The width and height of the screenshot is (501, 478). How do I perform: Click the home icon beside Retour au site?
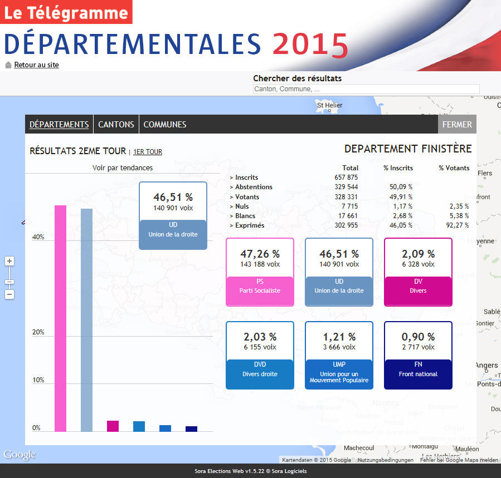point(8,65)
